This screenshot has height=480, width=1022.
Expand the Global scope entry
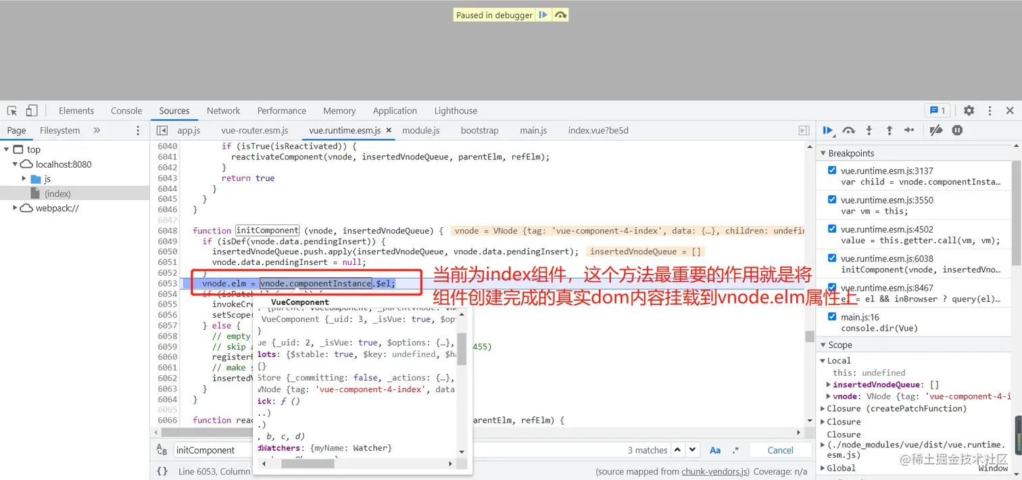(x=823, y=468)
